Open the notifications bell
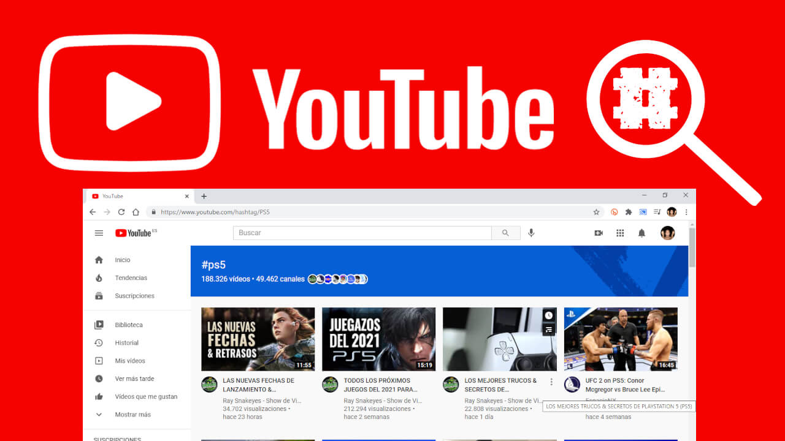 pyautogui.click(x=641, y=233)
